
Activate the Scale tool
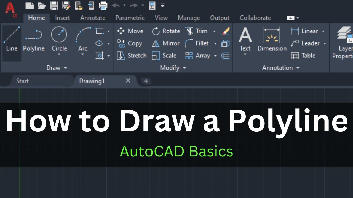click(x=164, y=56)
